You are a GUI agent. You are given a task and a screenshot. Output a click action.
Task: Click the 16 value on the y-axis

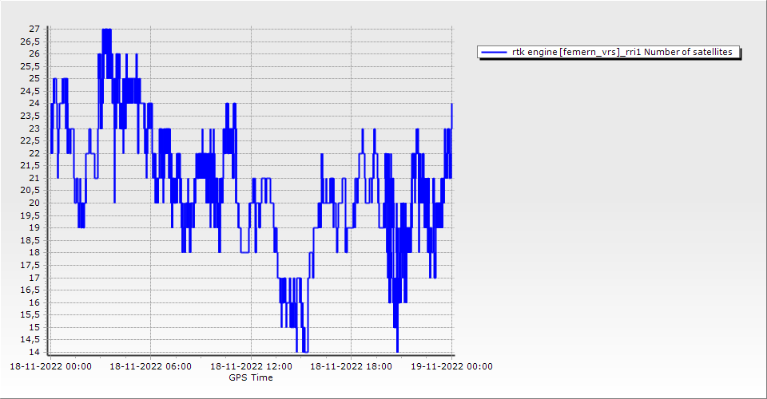(34, 302)
